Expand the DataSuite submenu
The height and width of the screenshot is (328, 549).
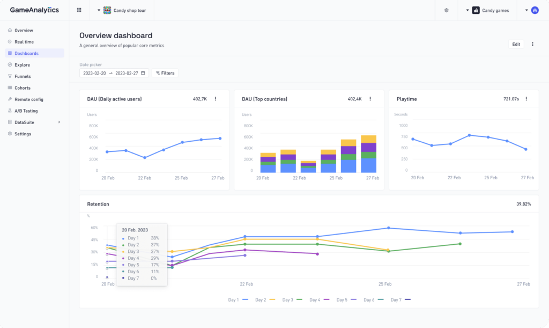click(x=25, y=122)
